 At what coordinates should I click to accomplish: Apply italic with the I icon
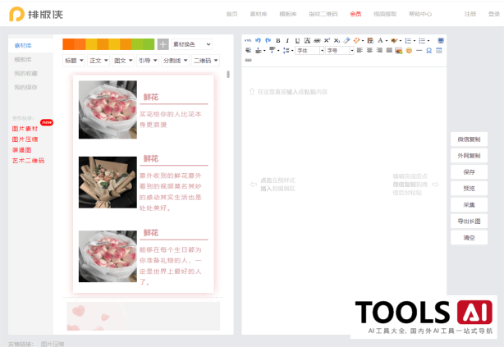287,40
